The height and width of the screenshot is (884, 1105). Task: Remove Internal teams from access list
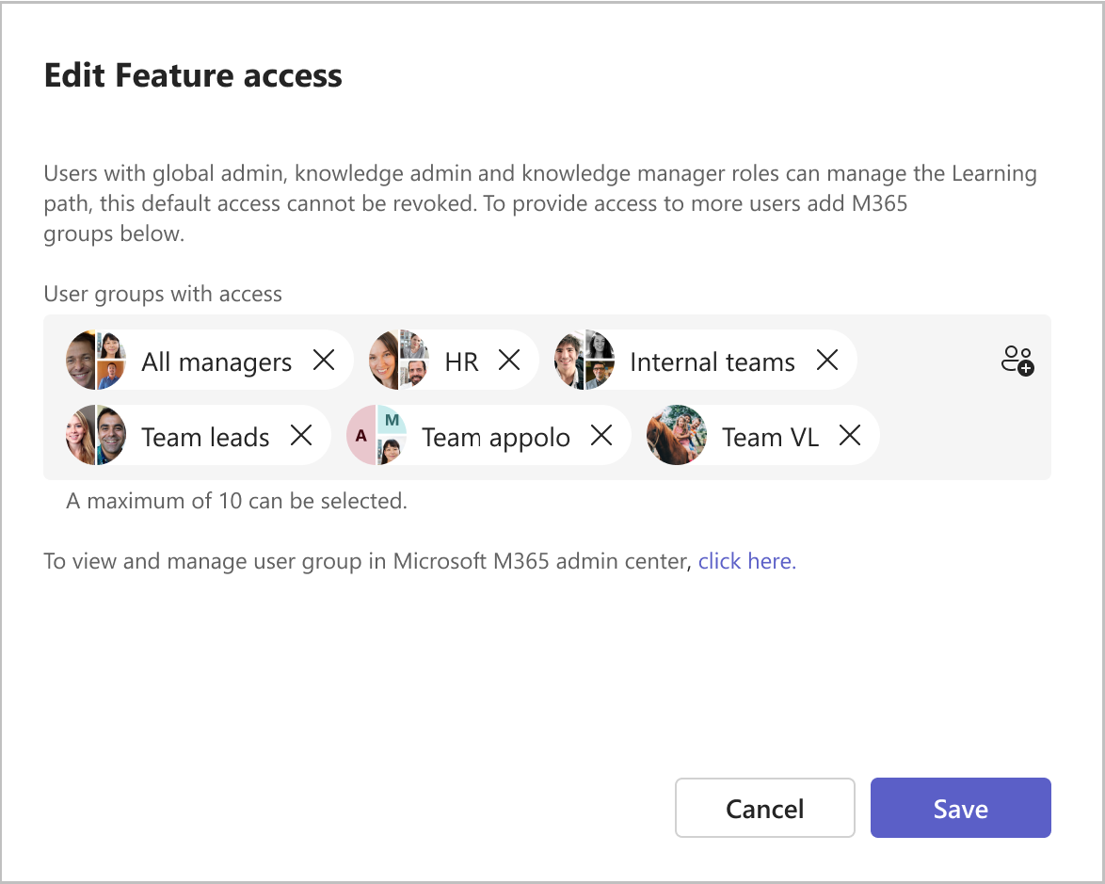827,360
